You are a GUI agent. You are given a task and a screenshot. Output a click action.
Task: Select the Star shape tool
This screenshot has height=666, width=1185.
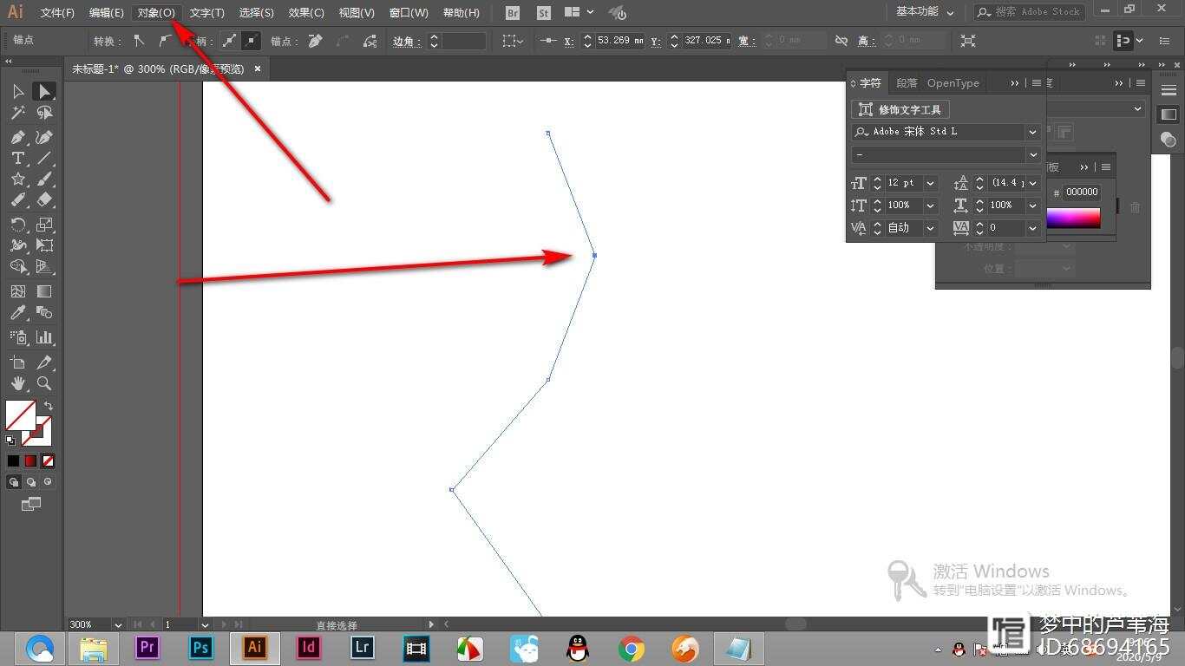tap(18, 179)
